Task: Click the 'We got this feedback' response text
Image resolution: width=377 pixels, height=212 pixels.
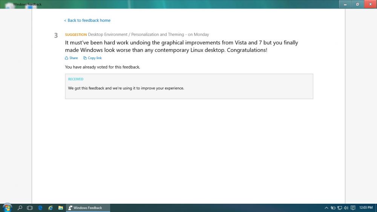Action: pos(126,88)
